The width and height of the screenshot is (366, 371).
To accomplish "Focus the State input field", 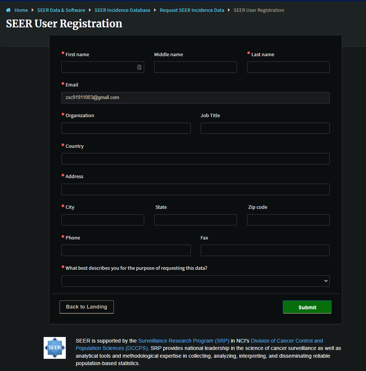I will coord(196,220).
